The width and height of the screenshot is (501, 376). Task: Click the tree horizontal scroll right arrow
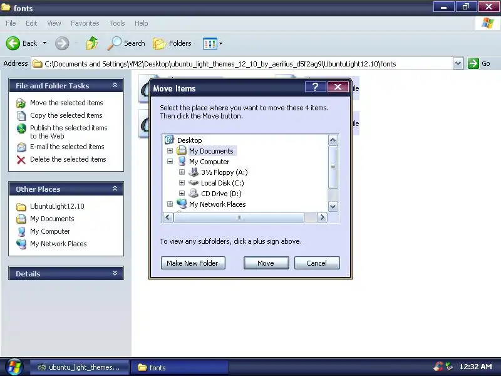[322, 217]
